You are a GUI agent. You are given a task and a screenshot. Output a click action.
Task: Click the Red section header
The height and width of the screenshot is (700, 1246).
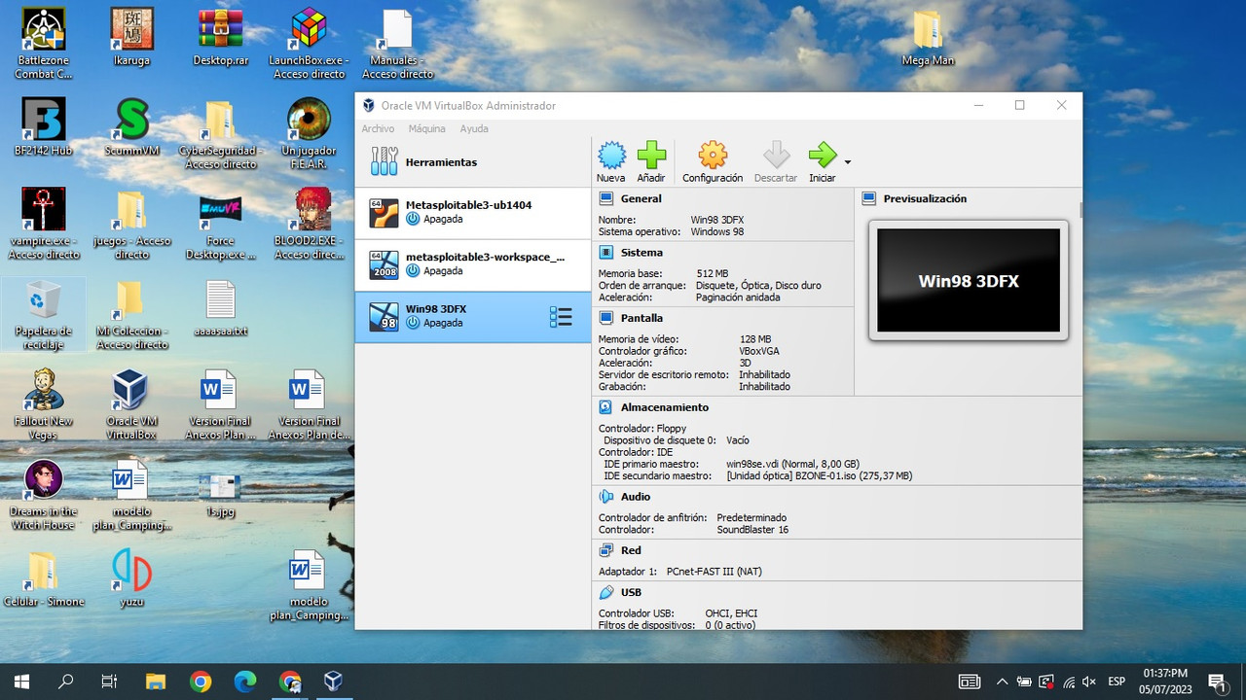coord(631,550)
